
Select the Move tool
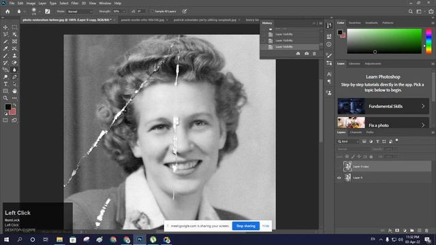click(x=5, y=27)
